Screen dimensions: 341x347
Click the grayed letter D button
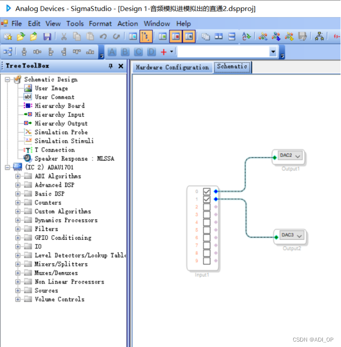pyautogui.click(x=152, y=52)
